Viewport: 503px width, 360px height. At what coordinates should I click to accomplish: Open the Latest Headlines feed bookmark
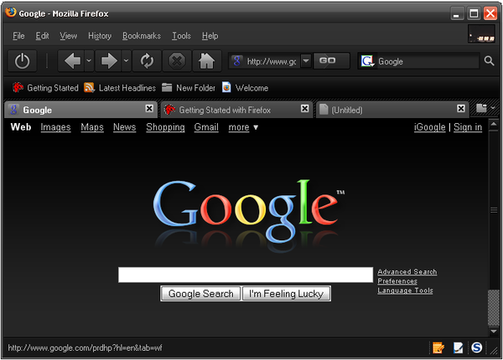click(120, 88)
